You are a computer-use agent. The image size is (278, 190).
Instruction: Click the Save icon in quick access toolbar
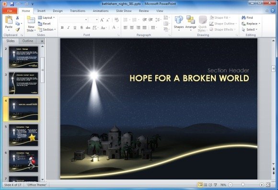[x=12, y=4]
